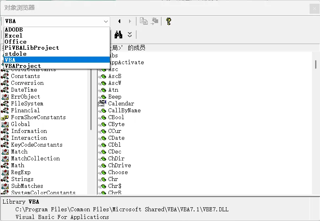
Task: Select CCur function member
Action: tap(115, 131)
